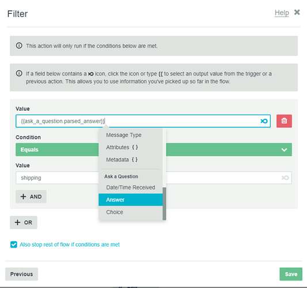Click info icon beside 'This action will only run'
The image size is (307, 288).
(19, 46)
